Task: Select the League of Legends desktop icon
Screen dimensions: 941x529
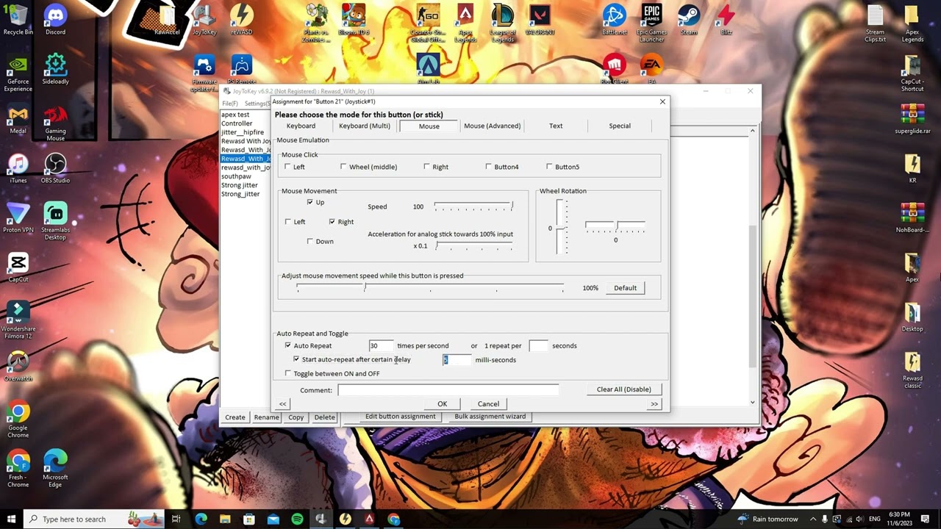Action: point(502,24)
